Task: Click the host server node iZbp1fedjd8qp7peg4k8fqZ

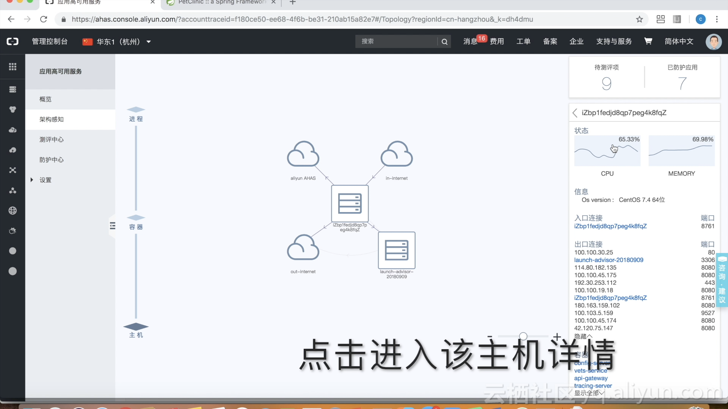Action: [350, 203]
